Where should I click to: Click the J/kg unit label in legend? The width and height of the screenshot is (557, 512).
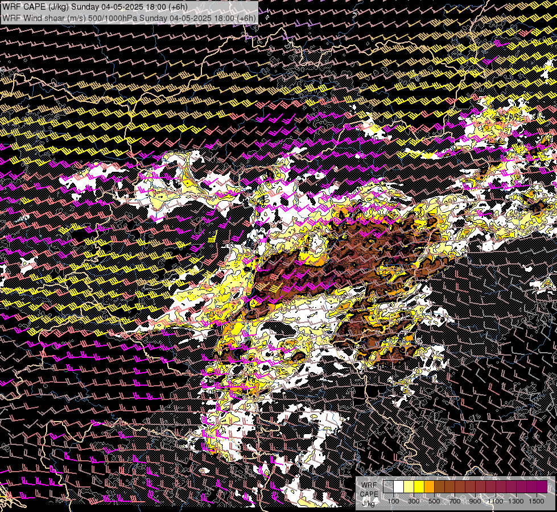click(369, 503)
